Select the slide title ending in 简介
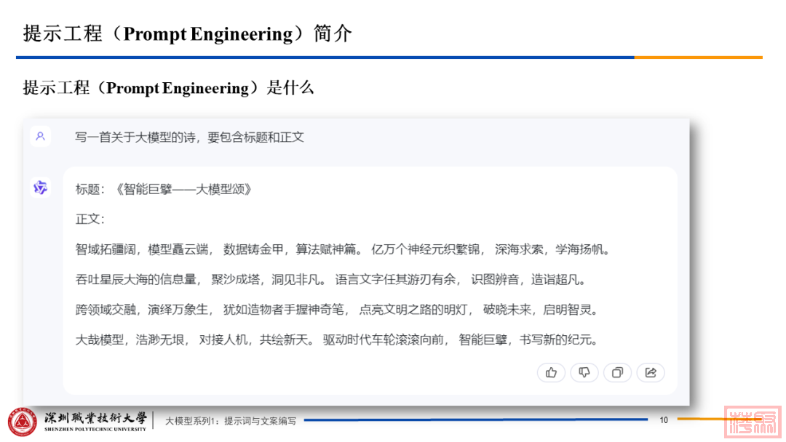Viewport: 786px width, 442px height. pos(188,33)
